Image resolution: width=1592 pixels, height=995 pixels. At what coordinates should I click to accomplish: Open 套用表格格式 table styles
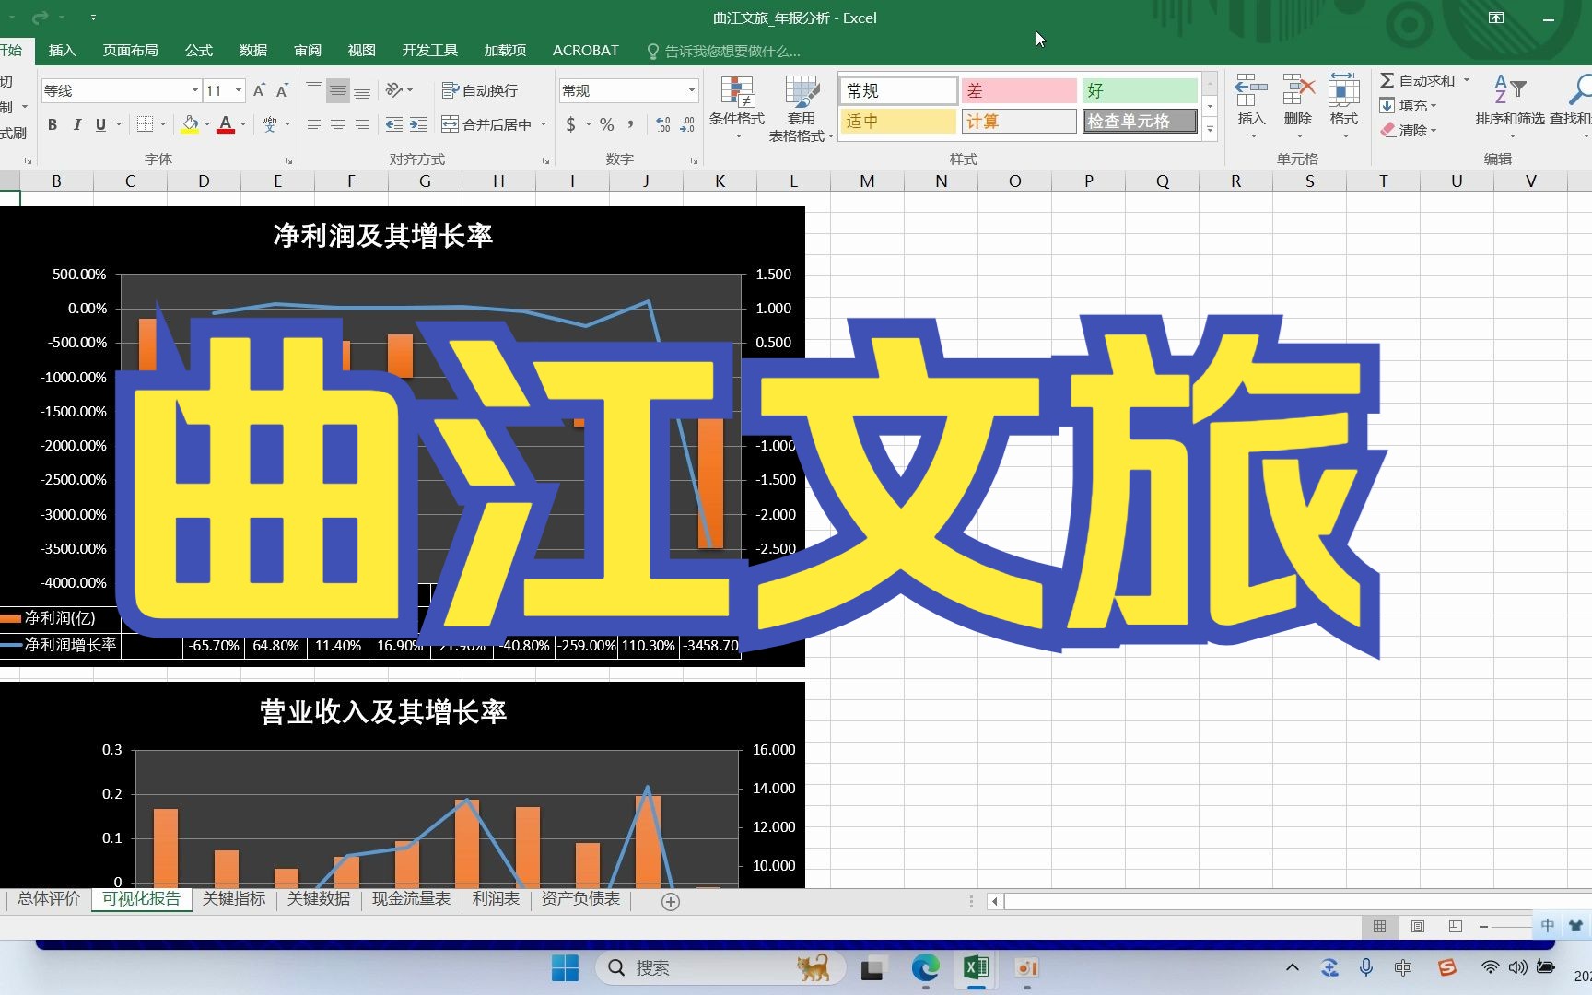point(802,108)
